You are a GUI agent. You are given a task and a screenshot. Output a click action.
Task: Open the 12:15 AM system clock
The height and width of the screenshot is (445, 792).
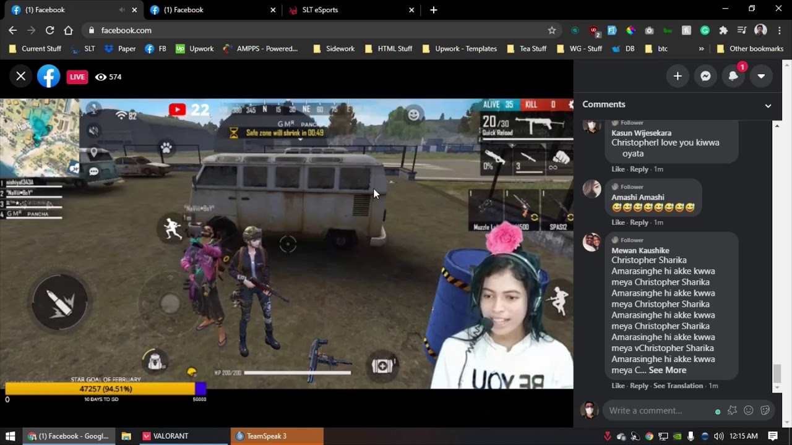[x=744, y=436]
